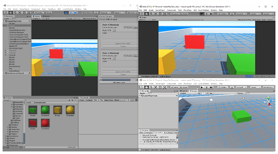Open Window menu in clone_0 window
Image resolution: width=278 pixels, height=154 pixels.
(x=214, y=10)
